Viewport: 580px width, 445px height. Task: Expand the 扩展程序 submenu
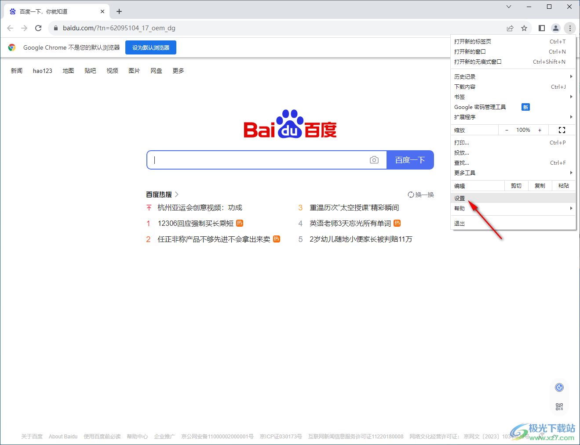tap(514, 117)
